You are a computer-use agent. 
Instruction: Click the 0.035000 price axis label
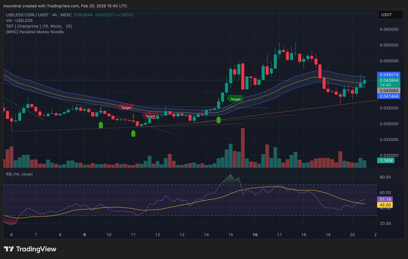click(389, 108)
